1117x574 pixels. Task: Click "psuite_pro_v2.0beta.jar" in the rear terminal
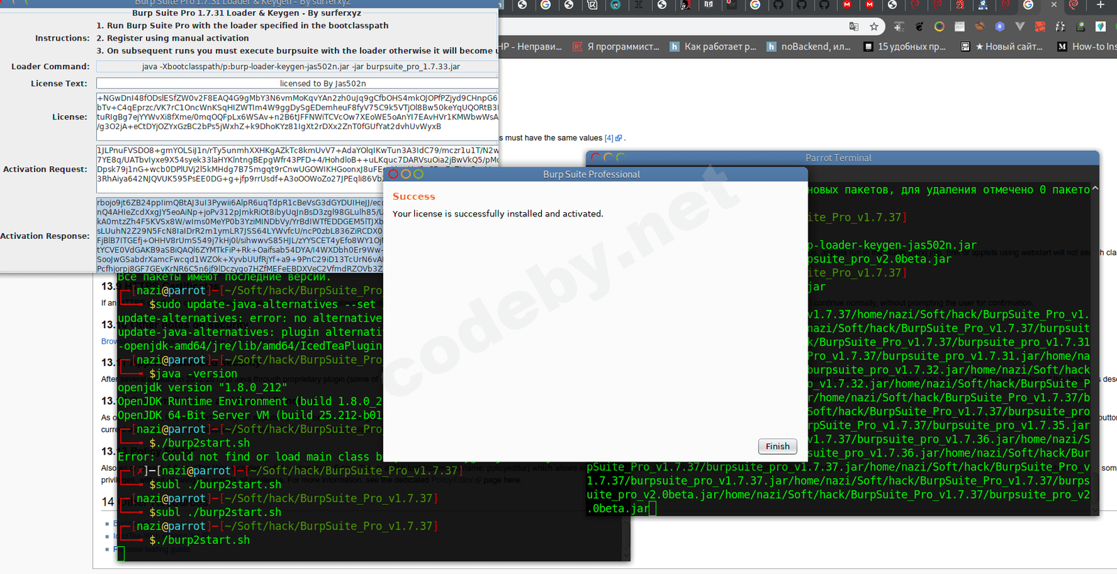880,259
